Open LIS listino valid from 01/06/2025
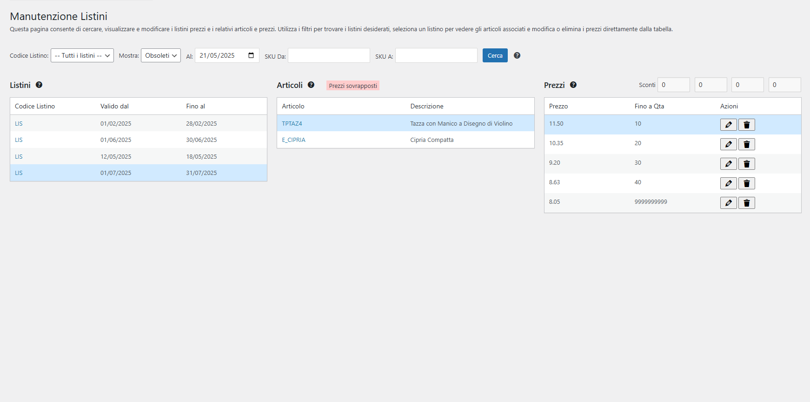The image size is (810, 402). (x=19, y=140)
